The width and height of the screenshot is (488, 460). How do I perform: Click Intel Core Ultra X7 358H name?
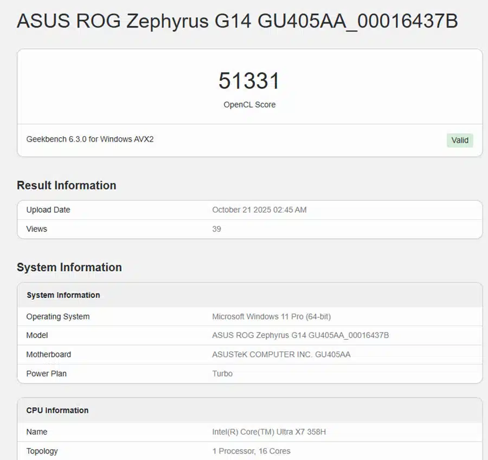click(269, 432)
